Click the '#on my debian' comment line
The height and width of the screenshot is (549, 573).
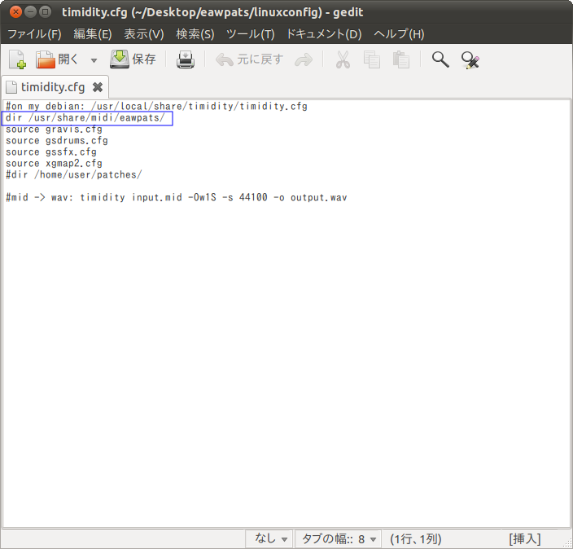click(x=156, y=106)
